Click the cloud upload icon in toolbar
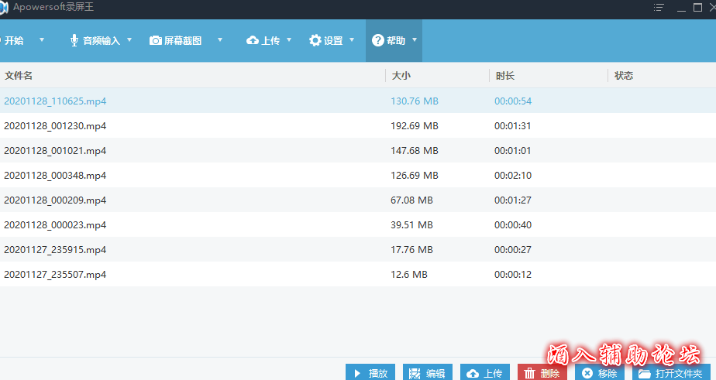The image size is (716, 380). (x=253, y=40)
